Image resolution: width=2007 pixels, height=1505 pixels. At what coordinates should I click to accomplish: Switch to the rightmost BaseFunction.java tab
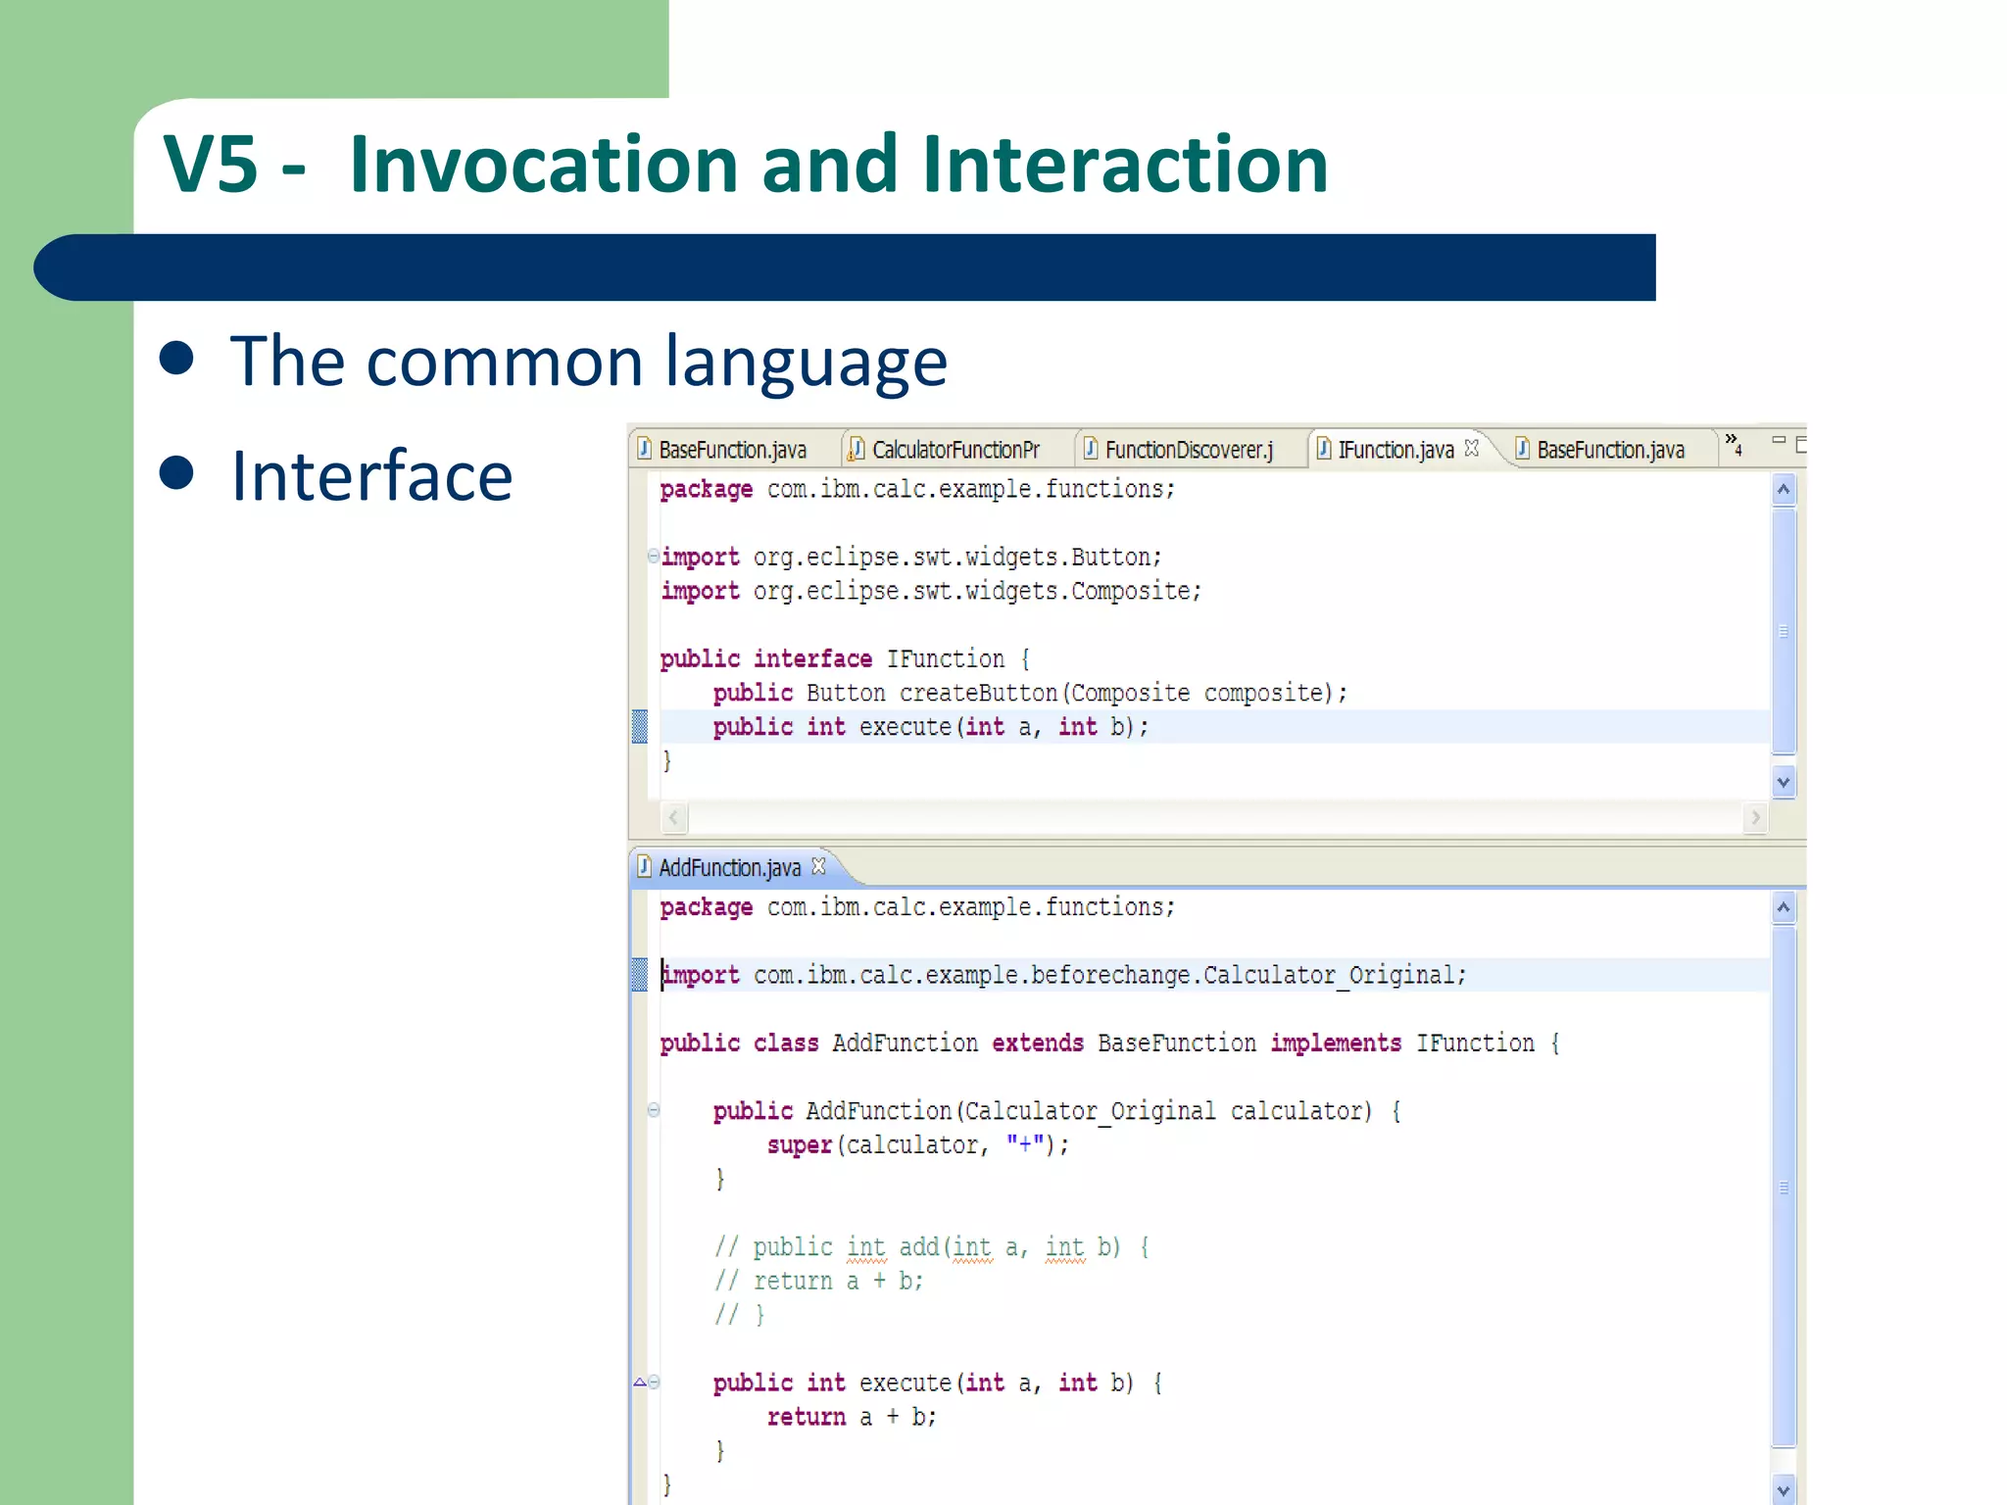click(1609, 450)
